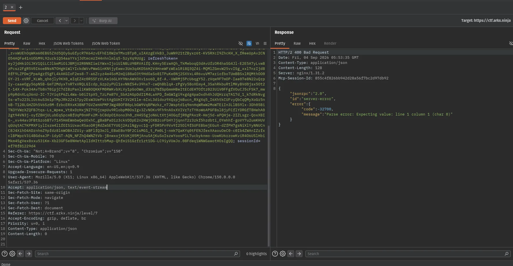513x266 pixels.
Task: Switch request view to Pretty tab
Action: tap(9, 43)
